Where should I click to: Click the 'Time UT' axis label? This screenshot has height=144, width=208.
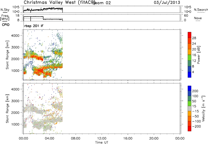pos(102,142)
